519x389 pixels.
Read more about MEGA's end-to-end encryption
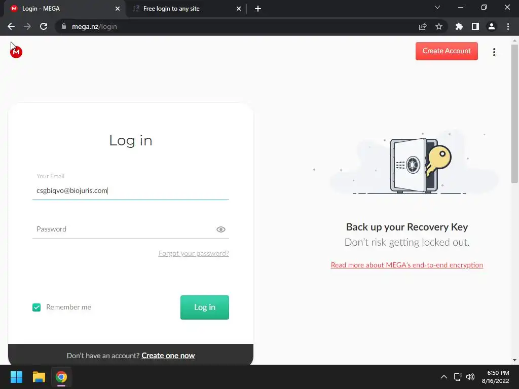tap(407, 265)
